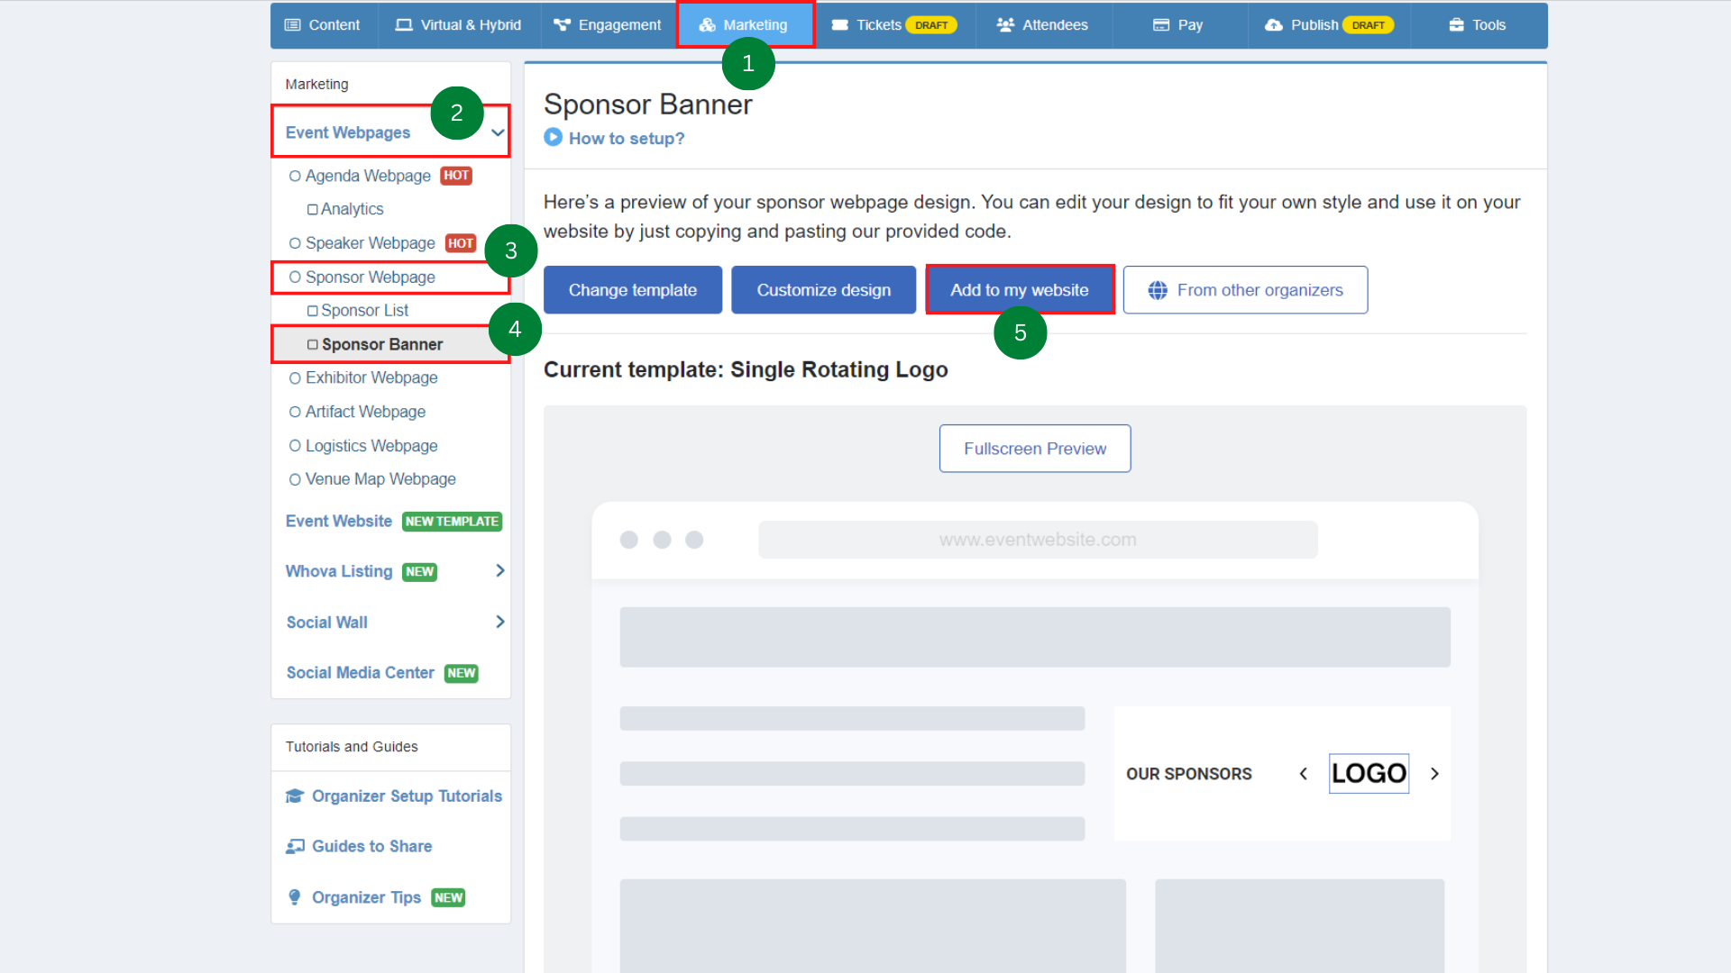Screen dimensions: 1731x973
Task: Switch to the Engagement tab
Action: [608, 25]
